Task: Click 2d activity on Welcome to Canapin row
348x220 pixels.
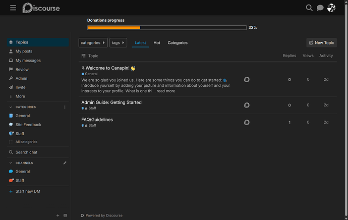Action: (326, 79)
